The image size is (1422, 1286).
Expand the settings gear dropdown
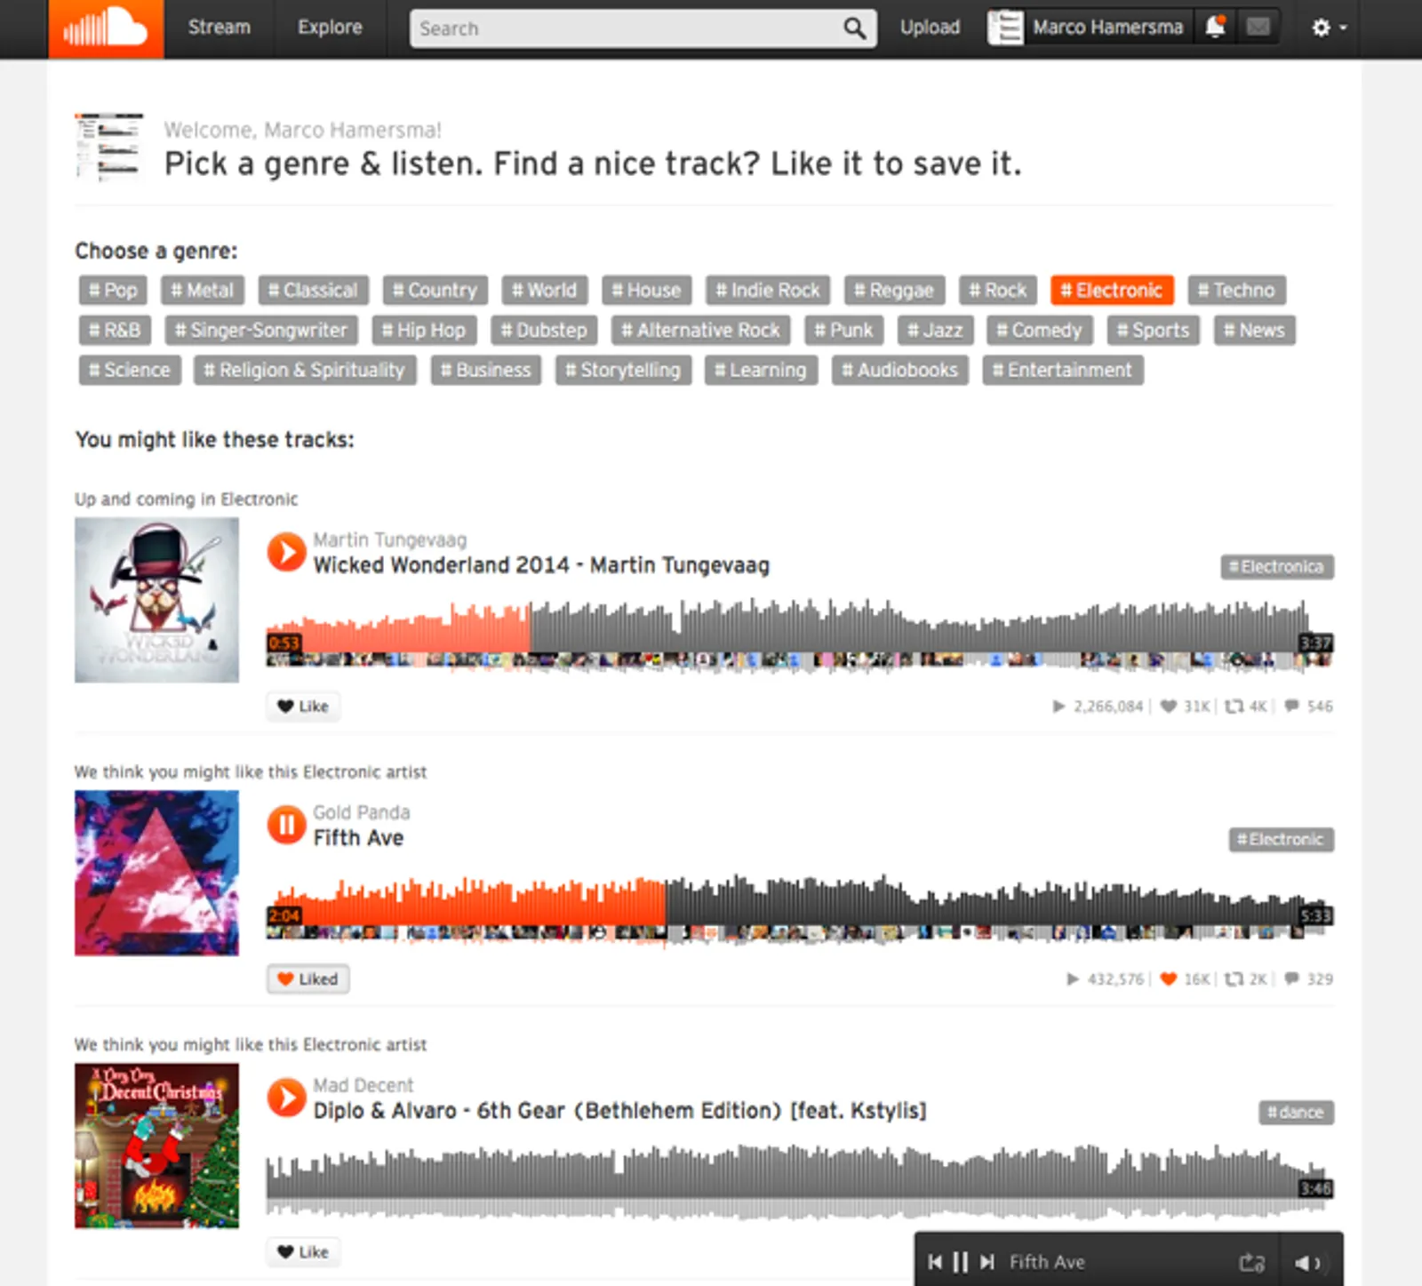click(1329, 28)
